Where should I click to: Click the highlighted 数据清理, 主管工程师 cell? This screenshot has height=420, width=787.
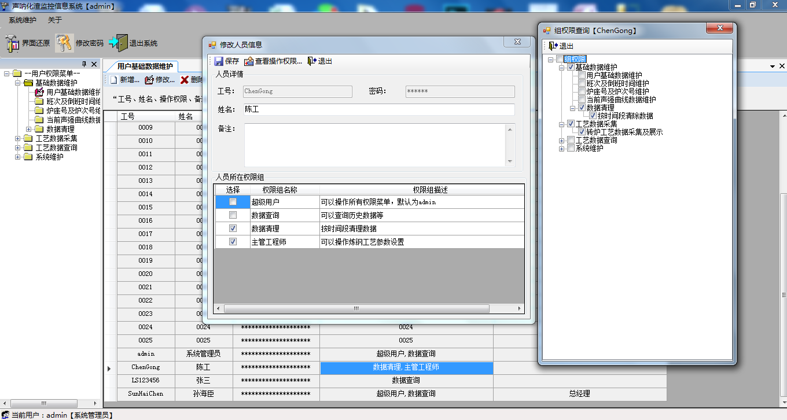(x=406, y=367)
